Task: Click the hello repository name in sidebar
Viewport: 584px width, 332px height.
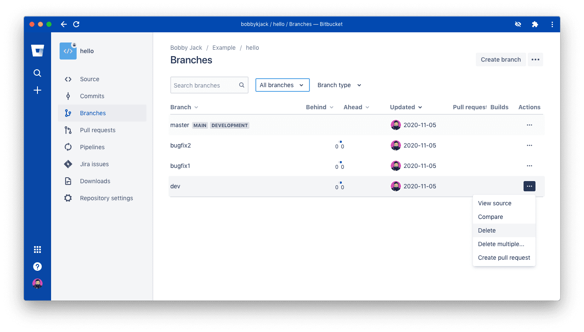Action: click(x=87, y=51)
